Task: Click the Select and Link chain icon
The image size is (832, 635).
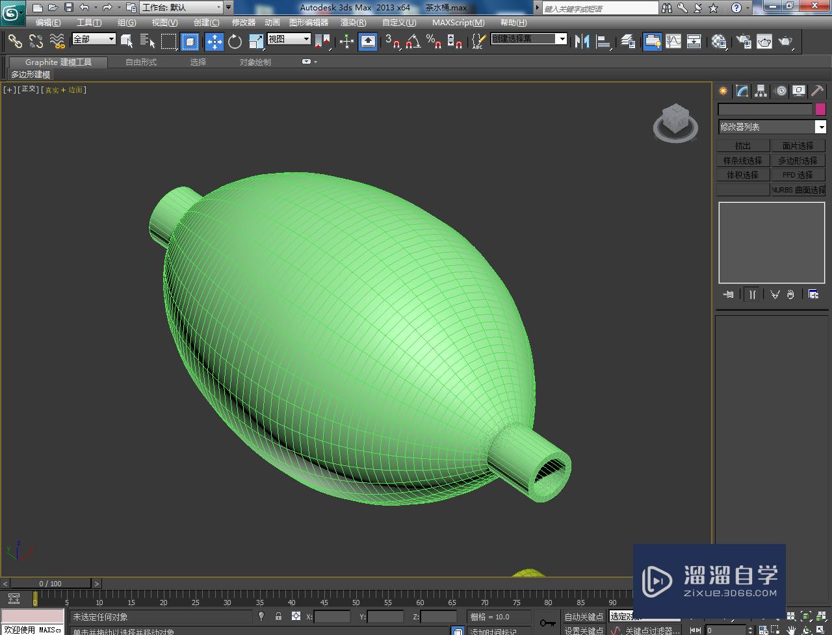Action: 15,41
